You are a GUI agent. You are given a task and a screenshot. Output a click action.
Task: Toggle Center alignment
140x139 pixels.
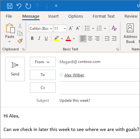(x=90, y=39)
